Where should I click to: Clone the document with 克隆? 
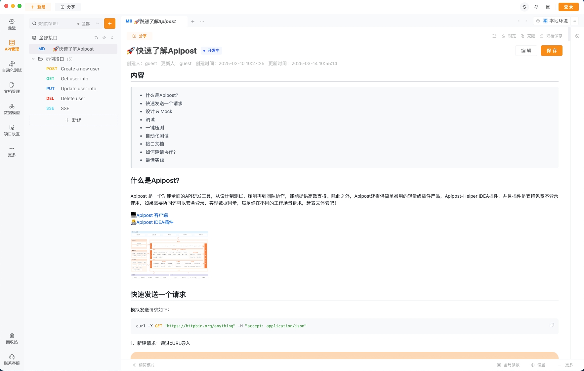[528, 36]
